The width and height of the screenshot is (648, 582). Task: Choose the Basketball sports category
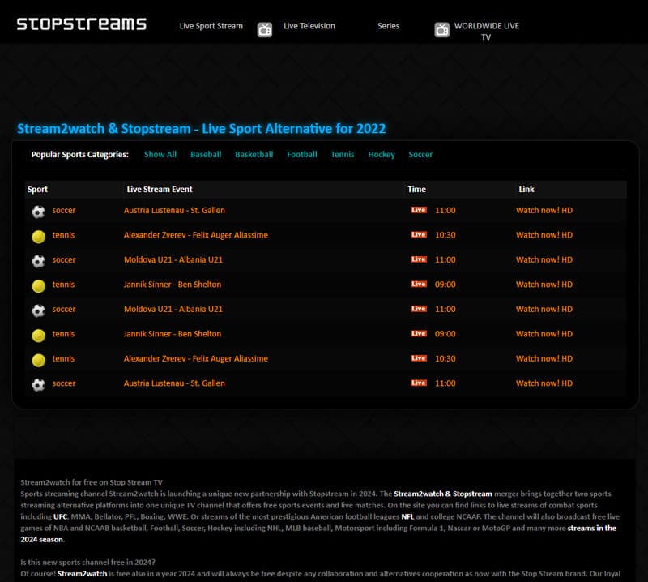click(x=254, y=154)
